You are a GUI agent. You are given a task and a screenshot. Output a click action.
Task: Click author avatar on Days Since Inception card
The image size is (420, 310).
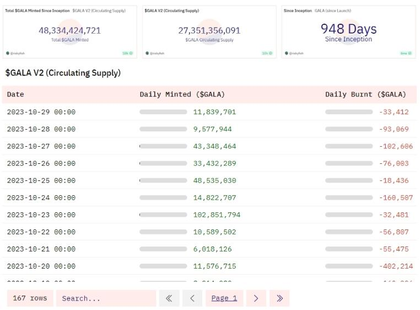coord(286,54)
